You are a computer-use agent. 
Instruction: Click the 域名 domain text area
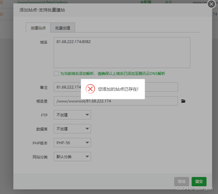(x=122, y=53)
